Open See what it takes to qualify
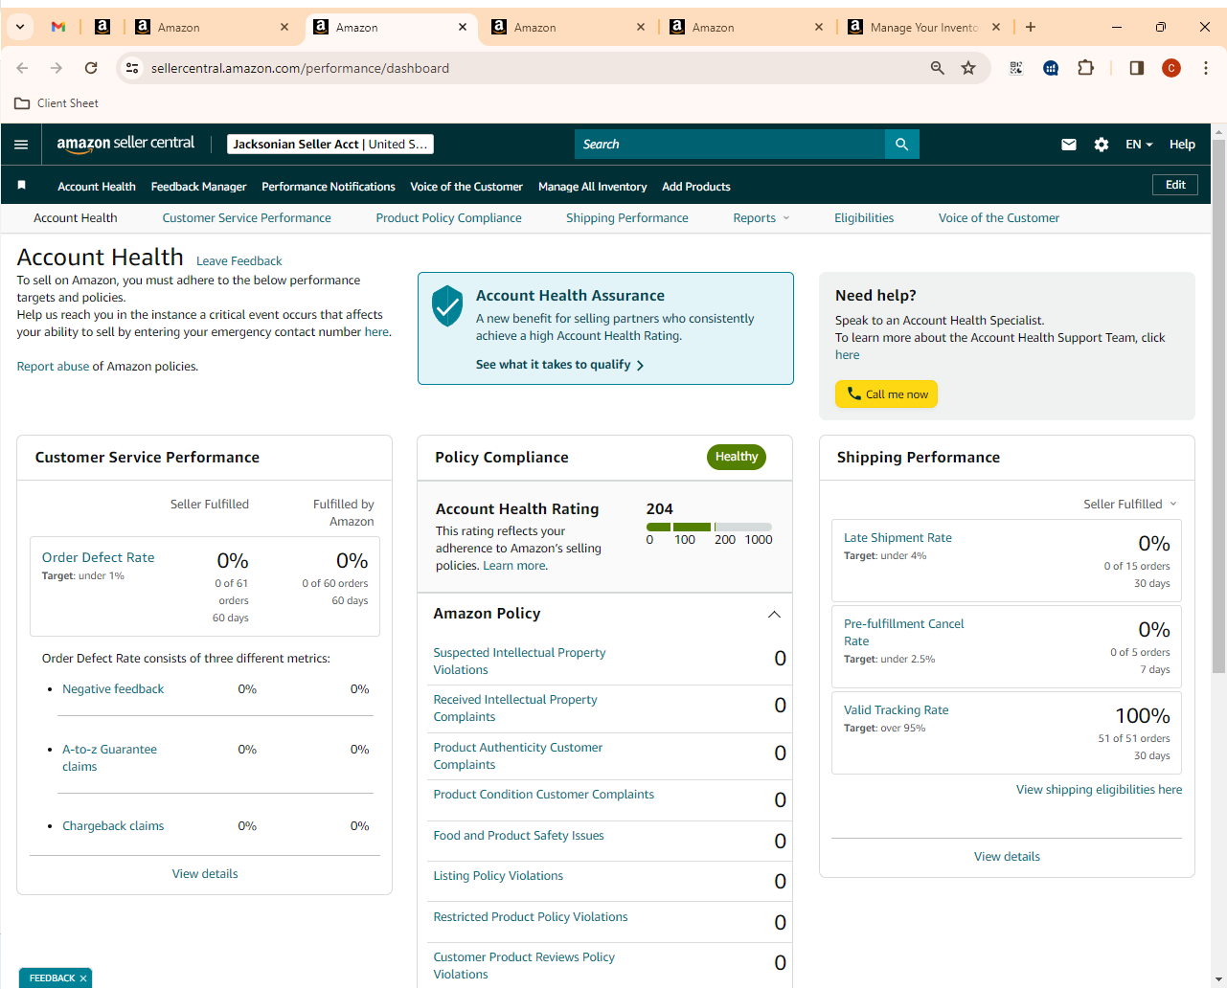 click(559, 365)
